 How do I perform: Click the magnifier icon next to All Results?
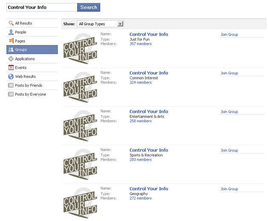[11, 23]
